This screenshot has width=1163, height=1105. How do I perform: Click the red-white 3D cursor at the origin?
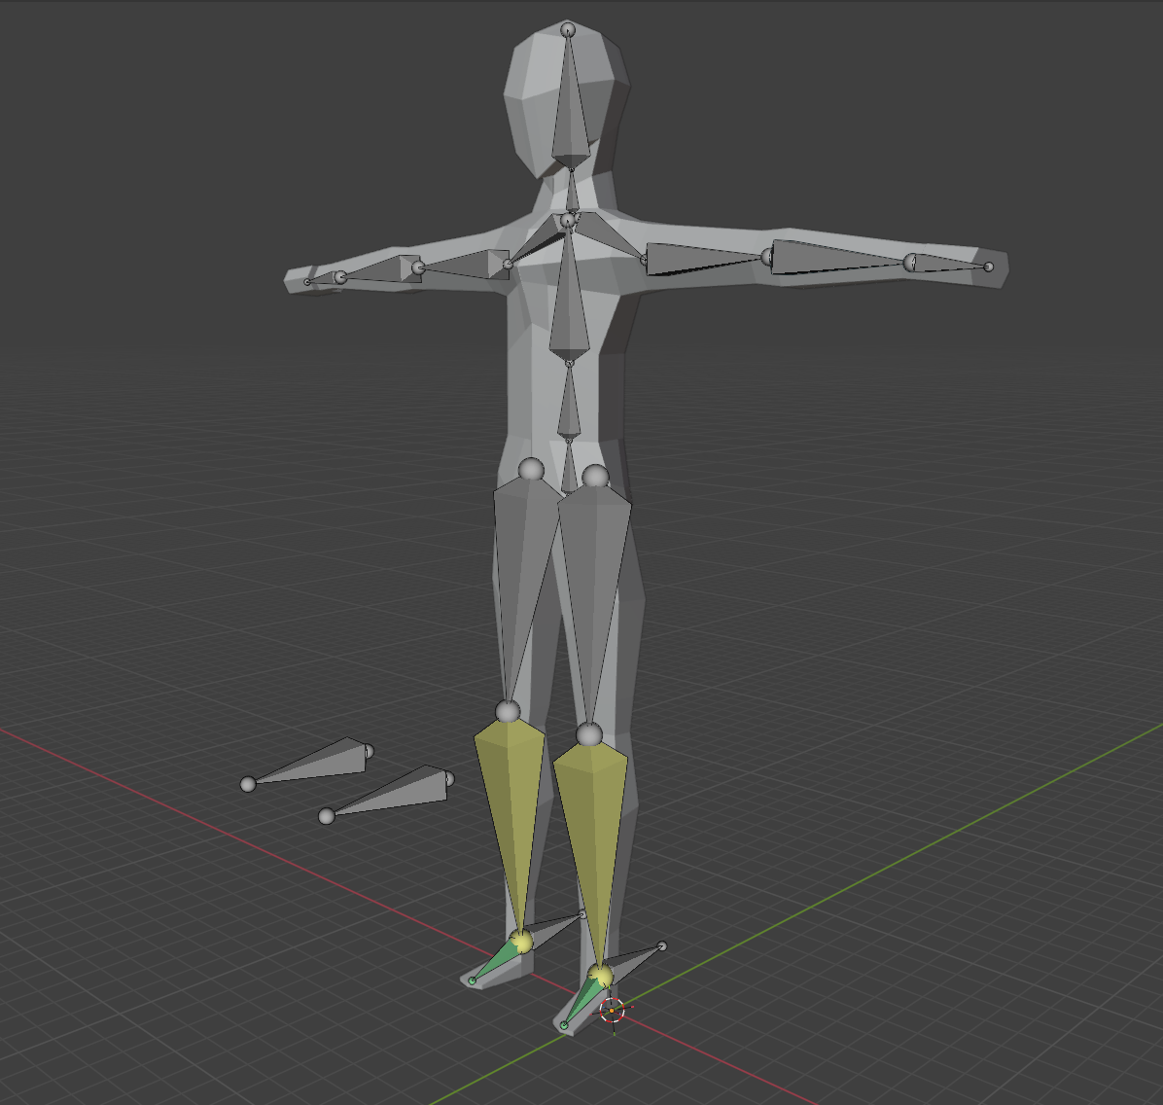tap(612, 1010)
